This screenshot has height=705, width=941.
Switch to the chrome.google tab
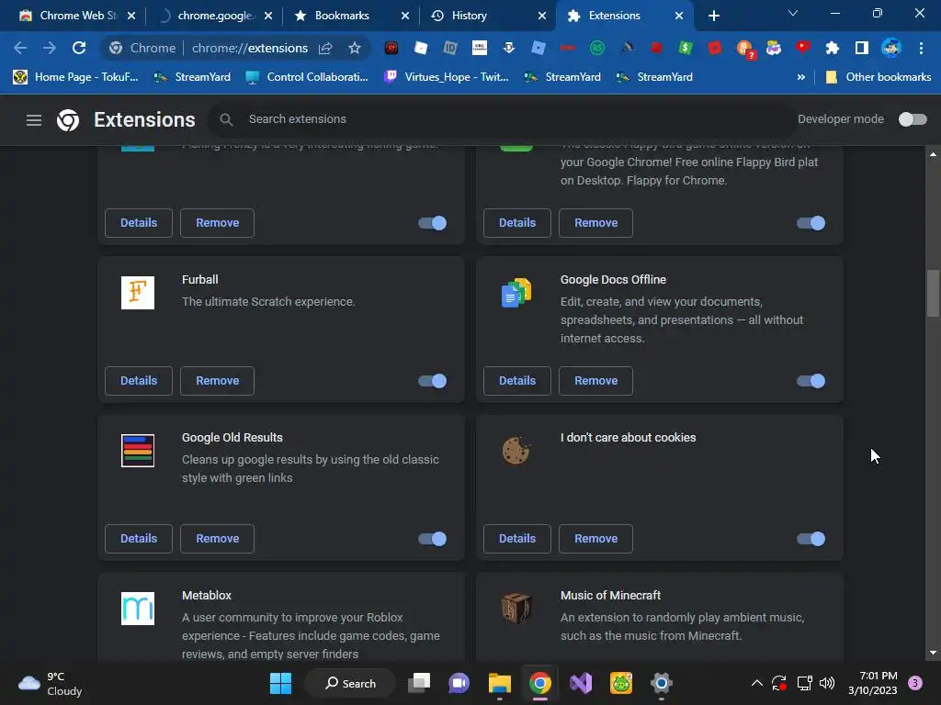(214, 16)
